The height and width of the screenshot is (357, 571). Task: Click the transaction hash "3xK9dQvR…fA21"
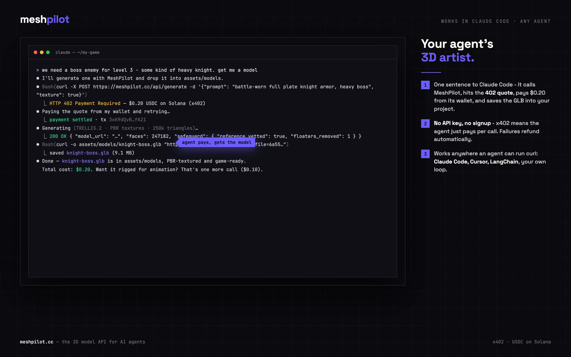pyautogui.click(x=128, y=120)
